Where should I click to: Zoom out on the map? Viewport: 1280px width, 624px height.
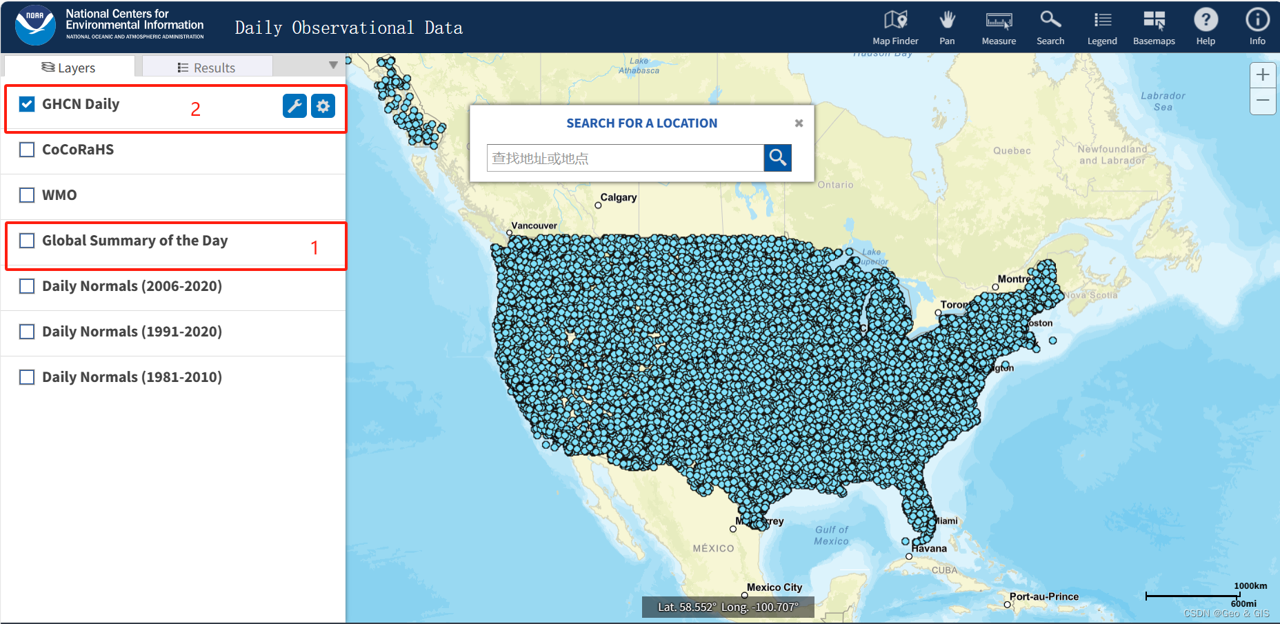(1263, 101)
